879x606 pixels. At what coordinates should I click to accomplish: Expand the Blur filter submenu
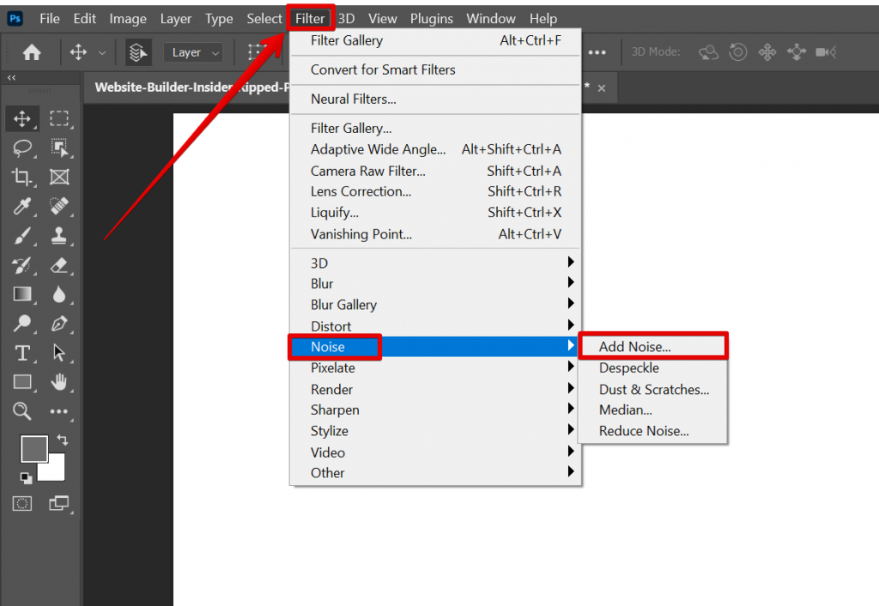click(322, 283)
